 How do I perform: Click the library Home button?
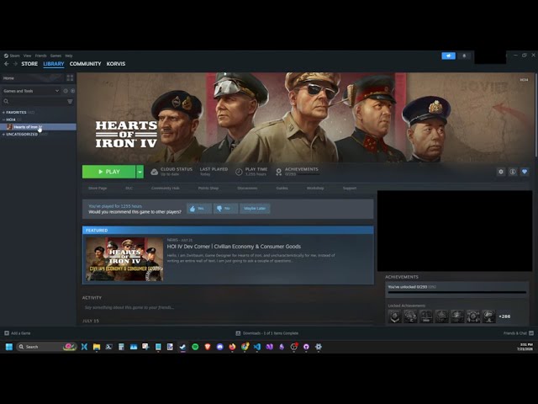point(33,78)
